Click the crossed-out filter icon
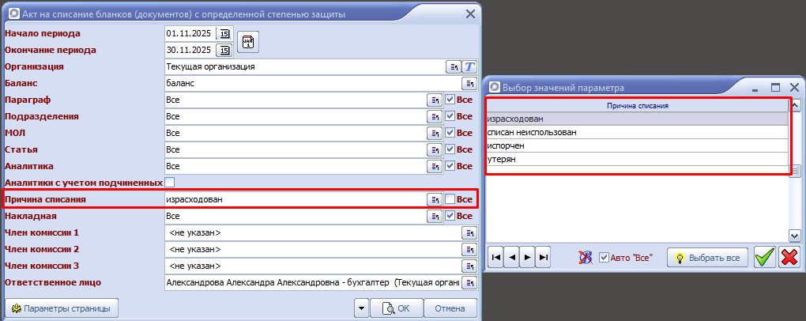This screenshot has width=806, height=321. point(586,257)
